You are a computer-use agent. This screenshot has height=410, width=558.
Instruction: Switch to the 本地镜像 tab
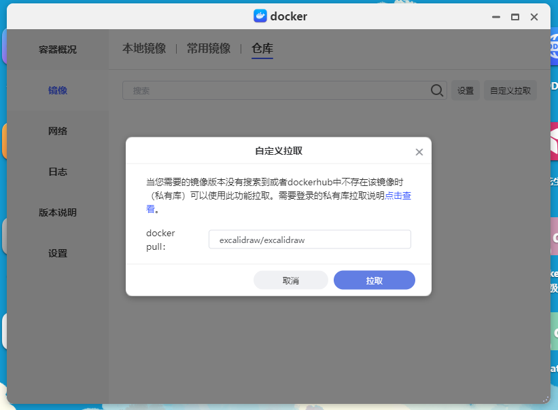tap(144, 48)
